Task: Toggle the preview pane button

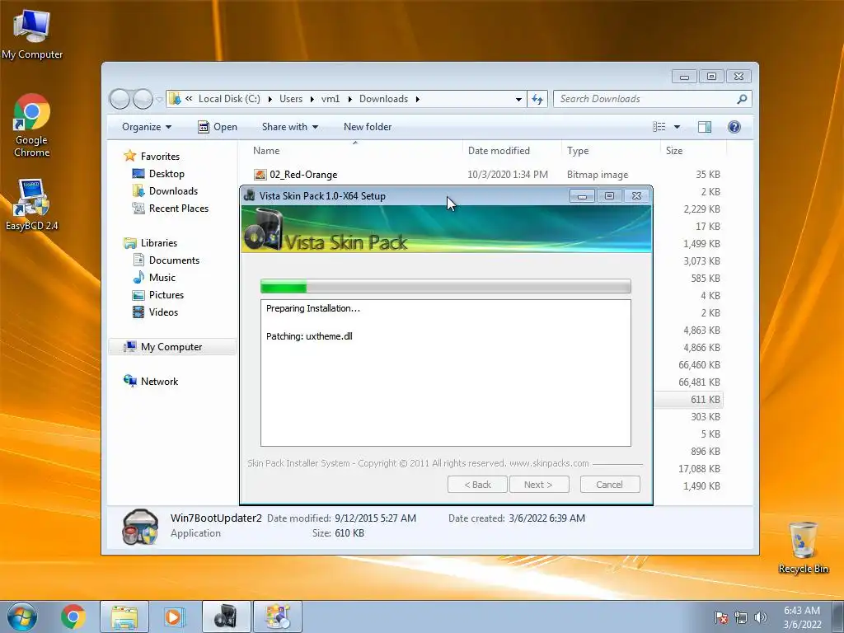Action: coord(705,127)
